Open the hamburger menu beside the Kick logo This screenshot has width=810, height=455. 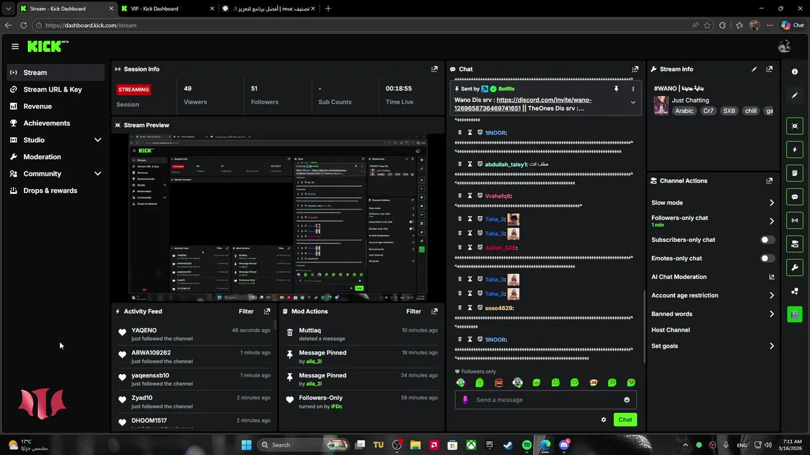pos(15,46)
